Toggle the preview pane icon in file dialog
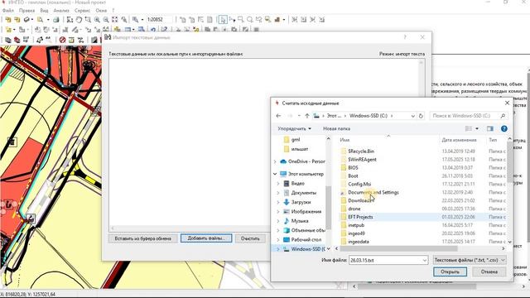The width and height of the screenshot is (530, 298). click(489, 129)
